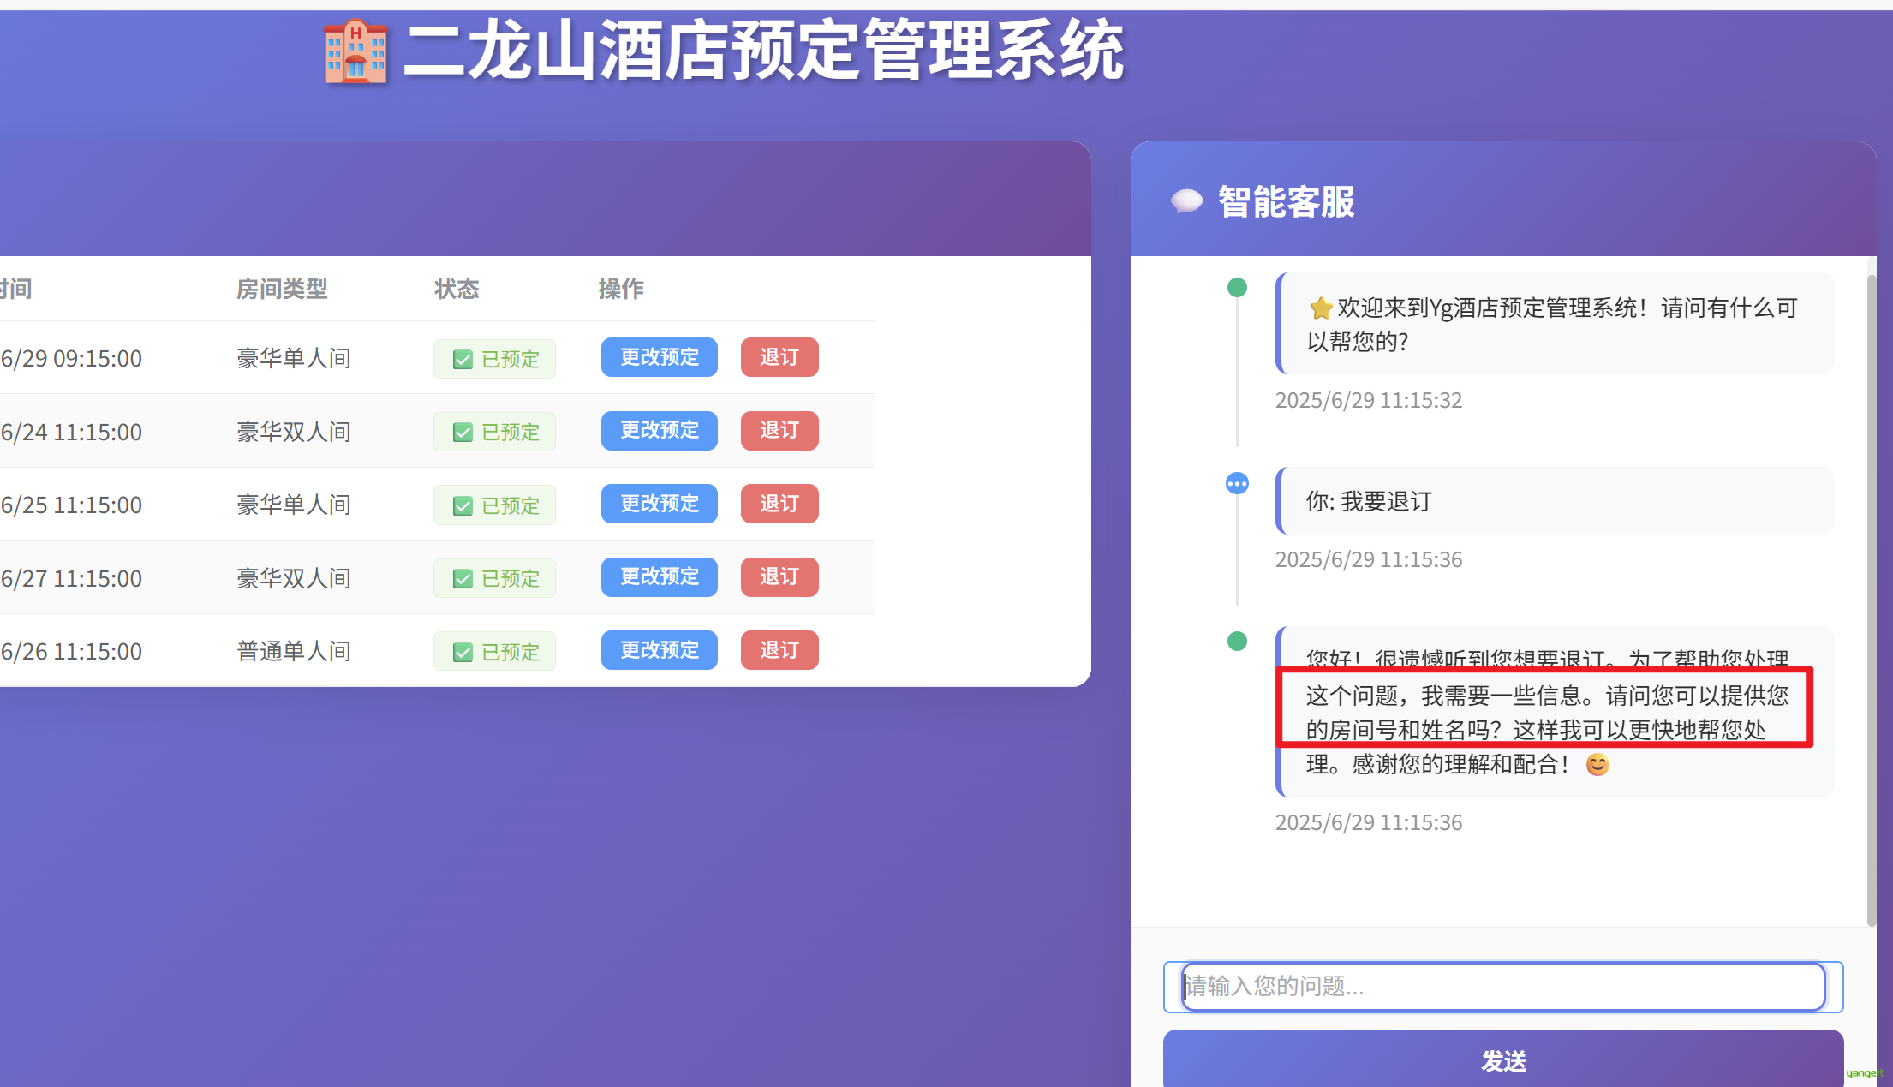
Task: Click the 已预定 status tag for 6/29 09:15:00
Action: (x=494, y=359)
